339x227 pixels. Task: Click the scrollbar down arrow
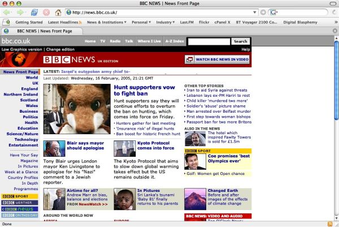(x=336, y=218)
